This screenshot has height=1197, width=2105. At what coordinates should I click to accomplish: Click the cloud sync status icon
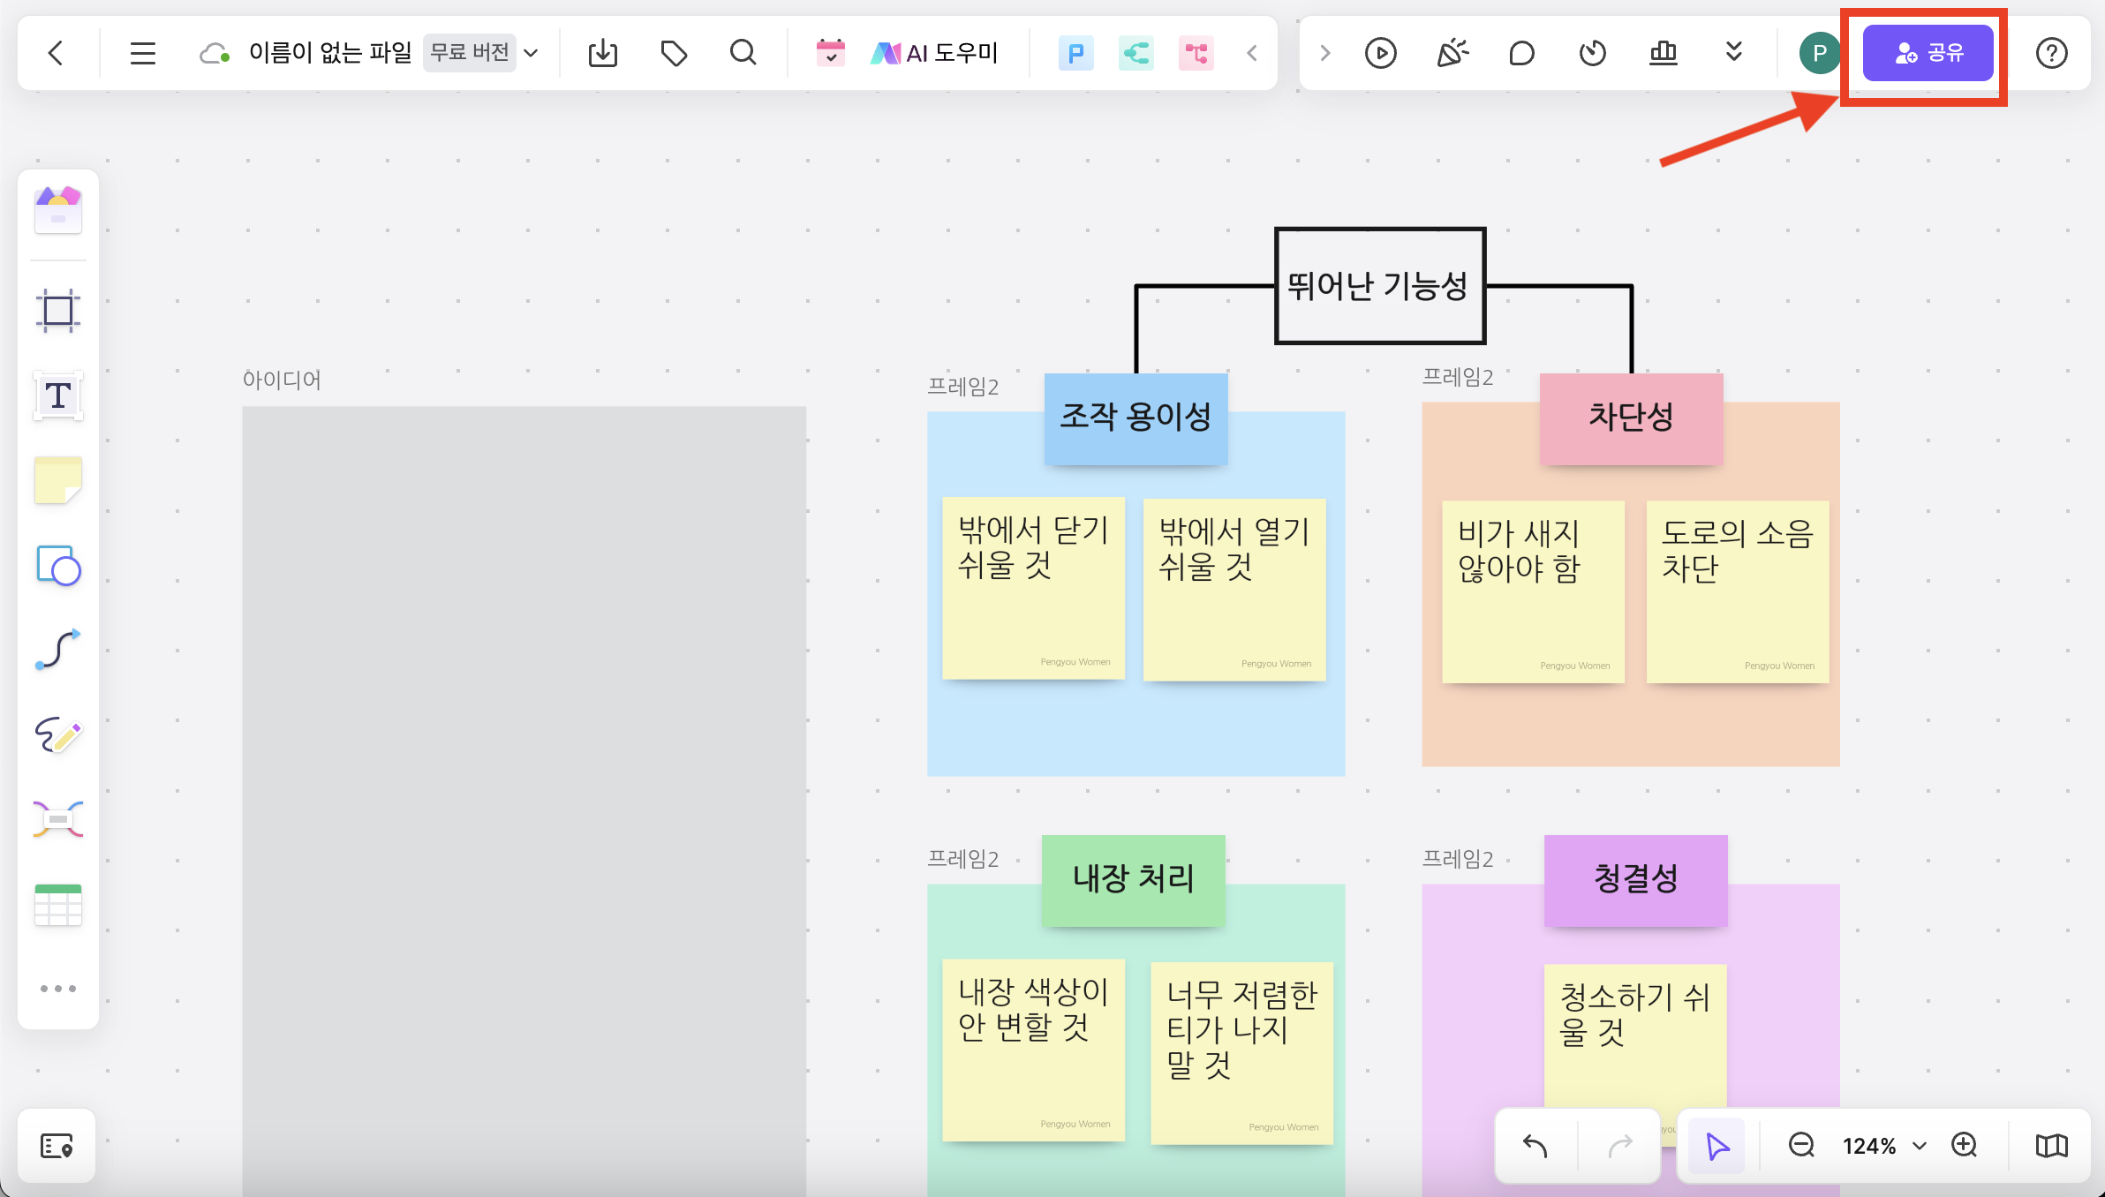(x=215, y=54)
